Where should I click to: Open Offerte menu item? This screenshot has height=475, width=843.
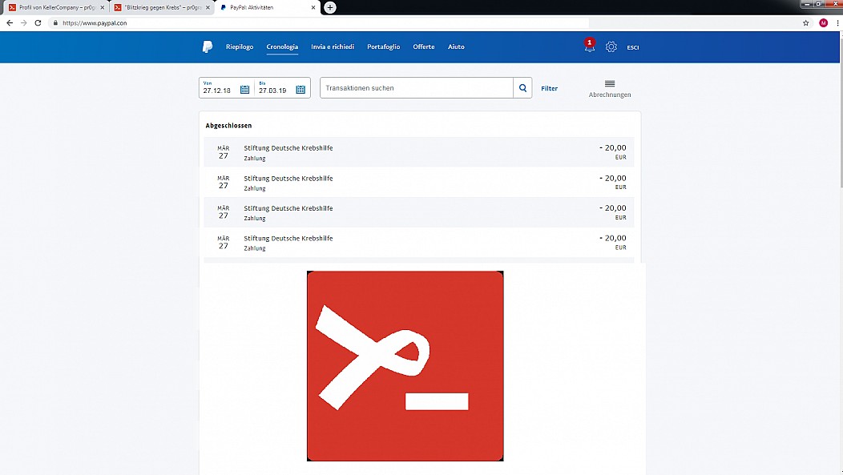[x=424, y=46]
